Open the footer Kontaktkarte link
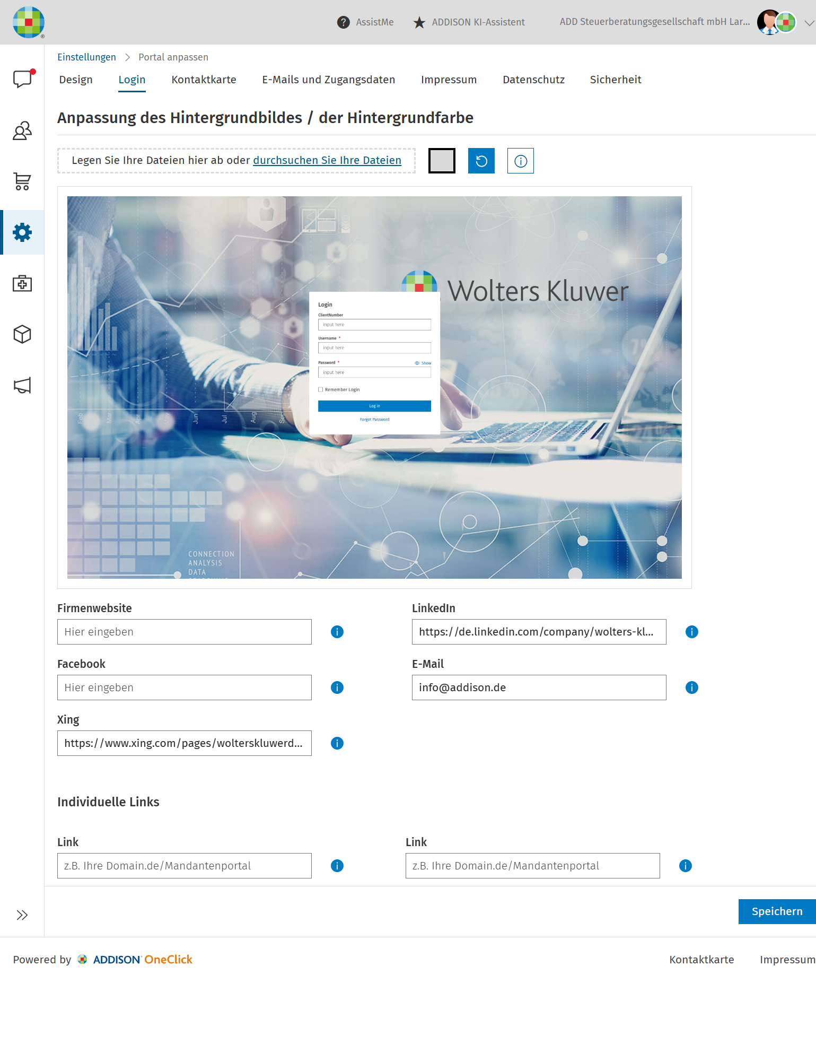816x1053 pixels. pyautogui.click(x=702, y=960)
